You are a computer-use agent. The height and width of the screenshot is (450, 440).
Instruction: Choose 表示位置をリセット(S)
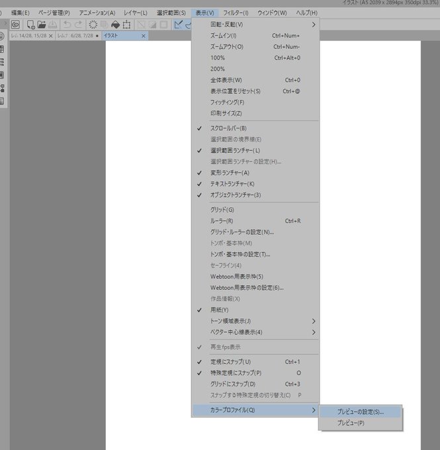255,91
